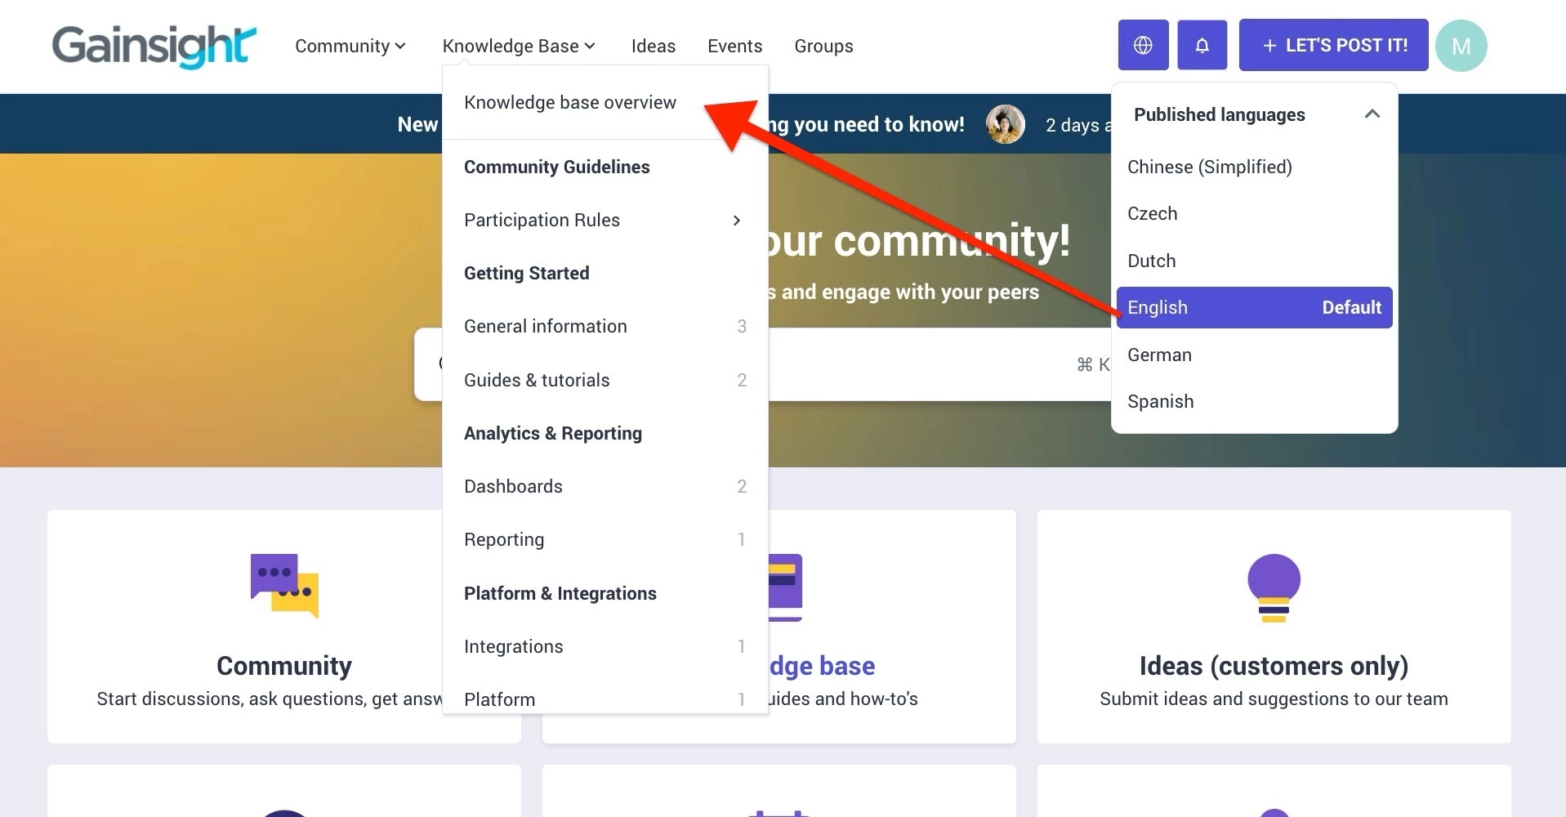Image resolution: width=1566 pixels, height=817 pixels.
Task: Click the banner author's profile photo
Action: pyautogui.click(x=1005, y=124)
